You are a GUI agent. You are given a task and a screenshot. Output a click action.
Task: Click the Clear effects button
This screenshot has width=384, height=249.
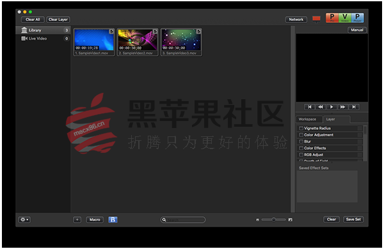coord(332,220)
